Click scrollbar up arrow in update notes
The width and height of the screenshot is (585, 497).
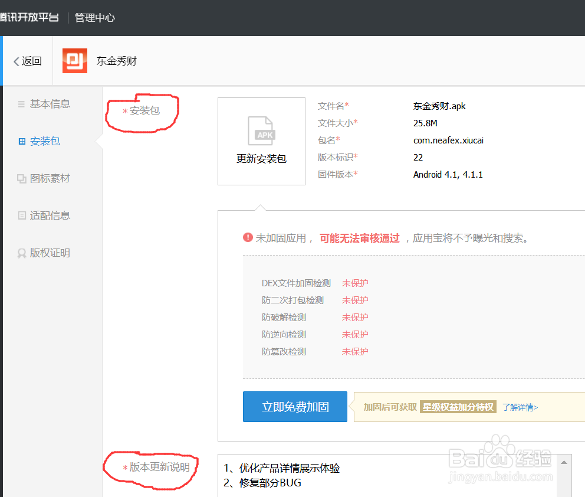(x=564, y=463)
